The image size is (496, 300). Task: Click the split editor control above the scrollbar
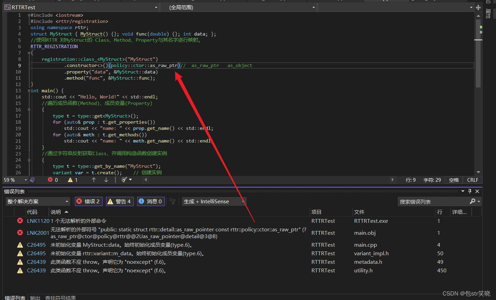pyautogui.click(x=478, y=7)
